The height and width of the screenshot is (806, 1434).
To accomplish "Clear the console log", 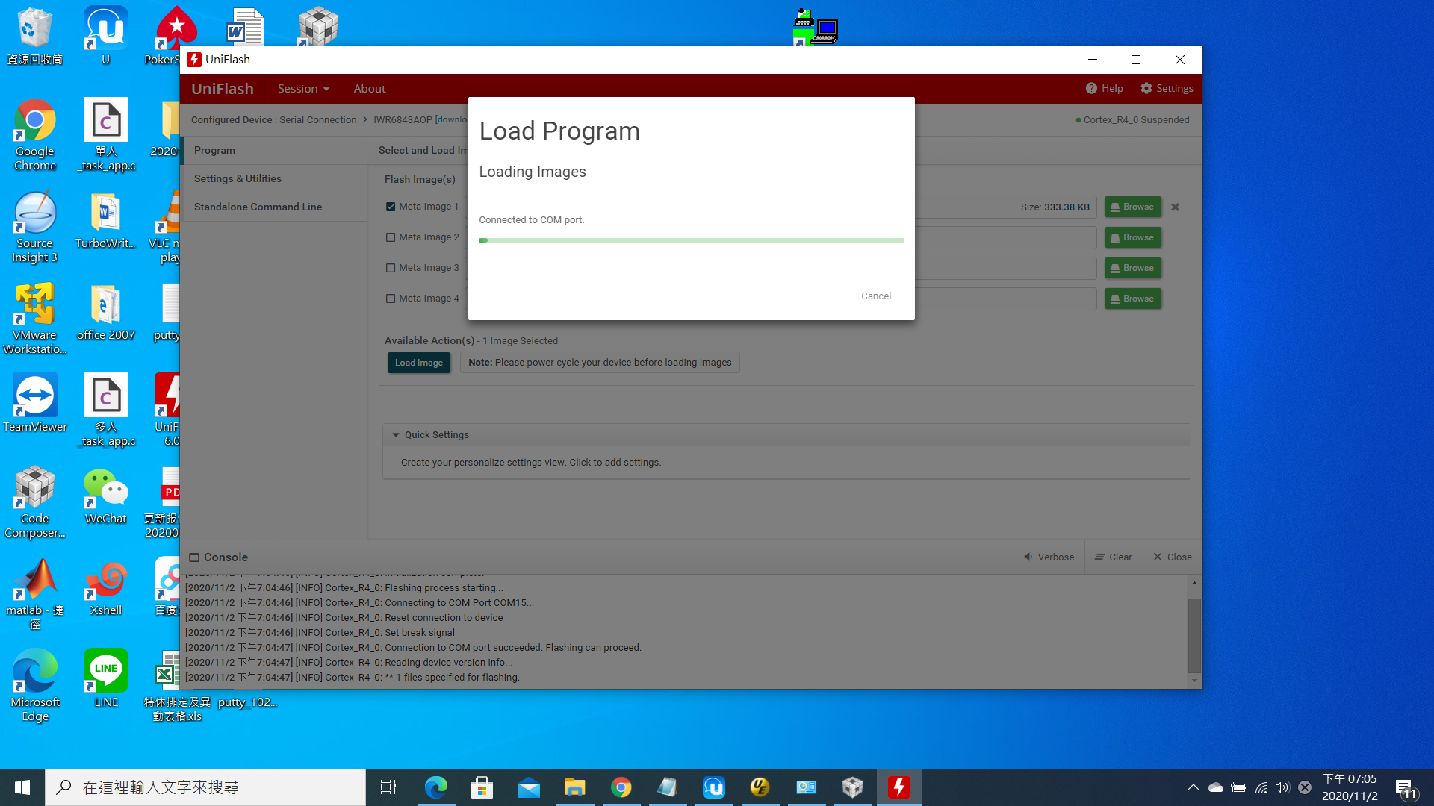I will pos(1113,557).
